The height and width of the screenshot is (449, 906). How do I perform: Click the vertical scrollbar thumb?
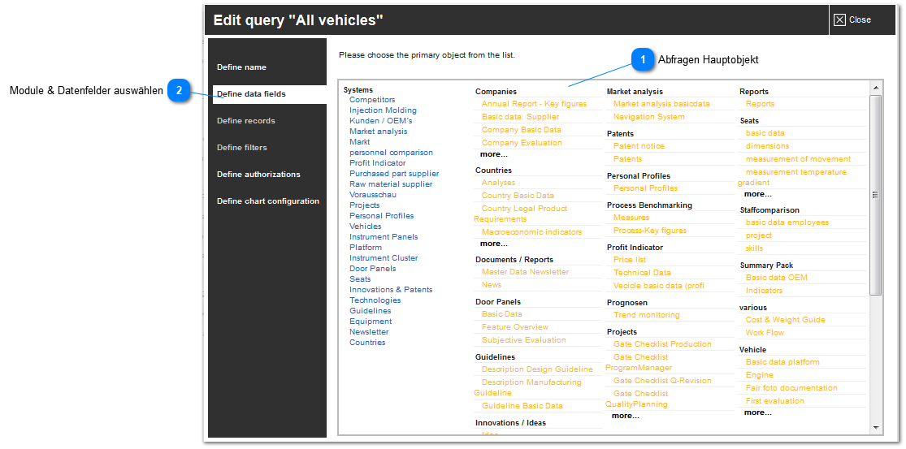(875, 195)
